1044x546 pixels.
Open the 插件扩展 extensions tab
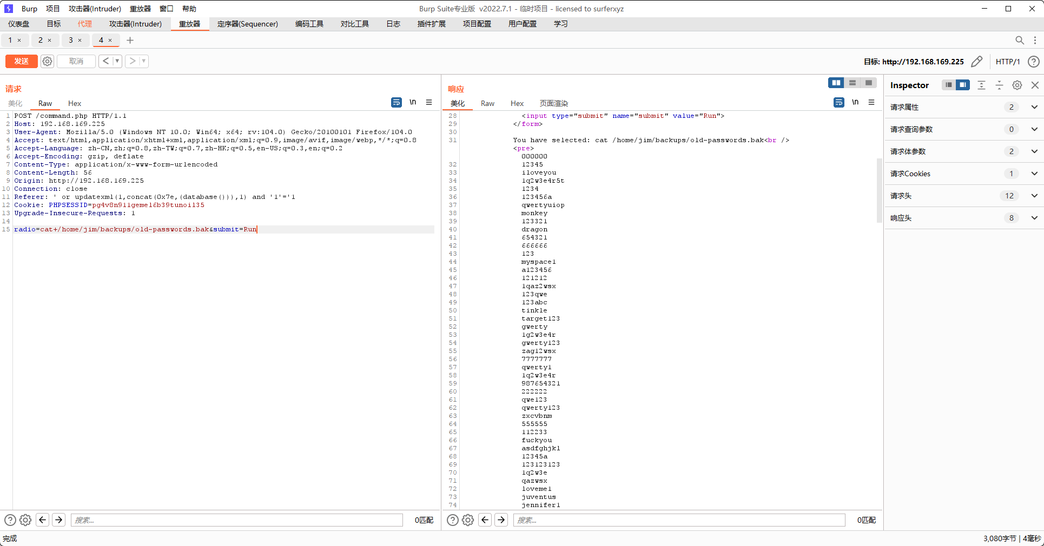point(432,24)
